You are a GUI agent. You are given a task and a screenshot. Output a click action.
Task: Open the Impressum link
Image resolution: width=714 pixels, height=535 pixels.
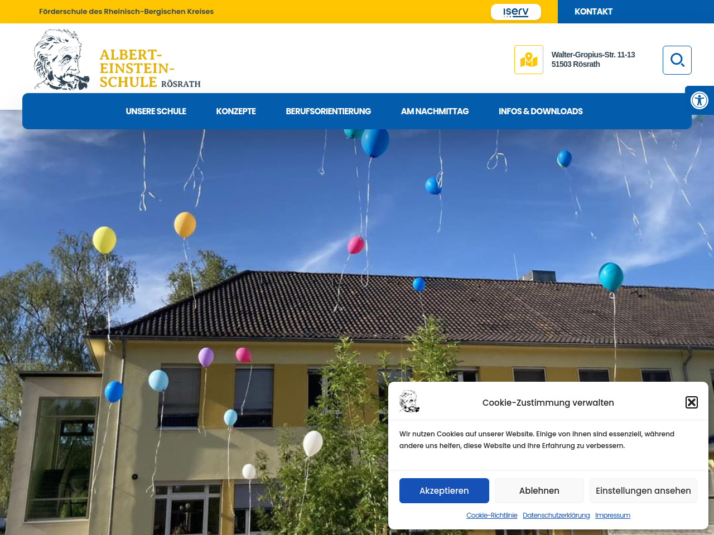point(612,515)
